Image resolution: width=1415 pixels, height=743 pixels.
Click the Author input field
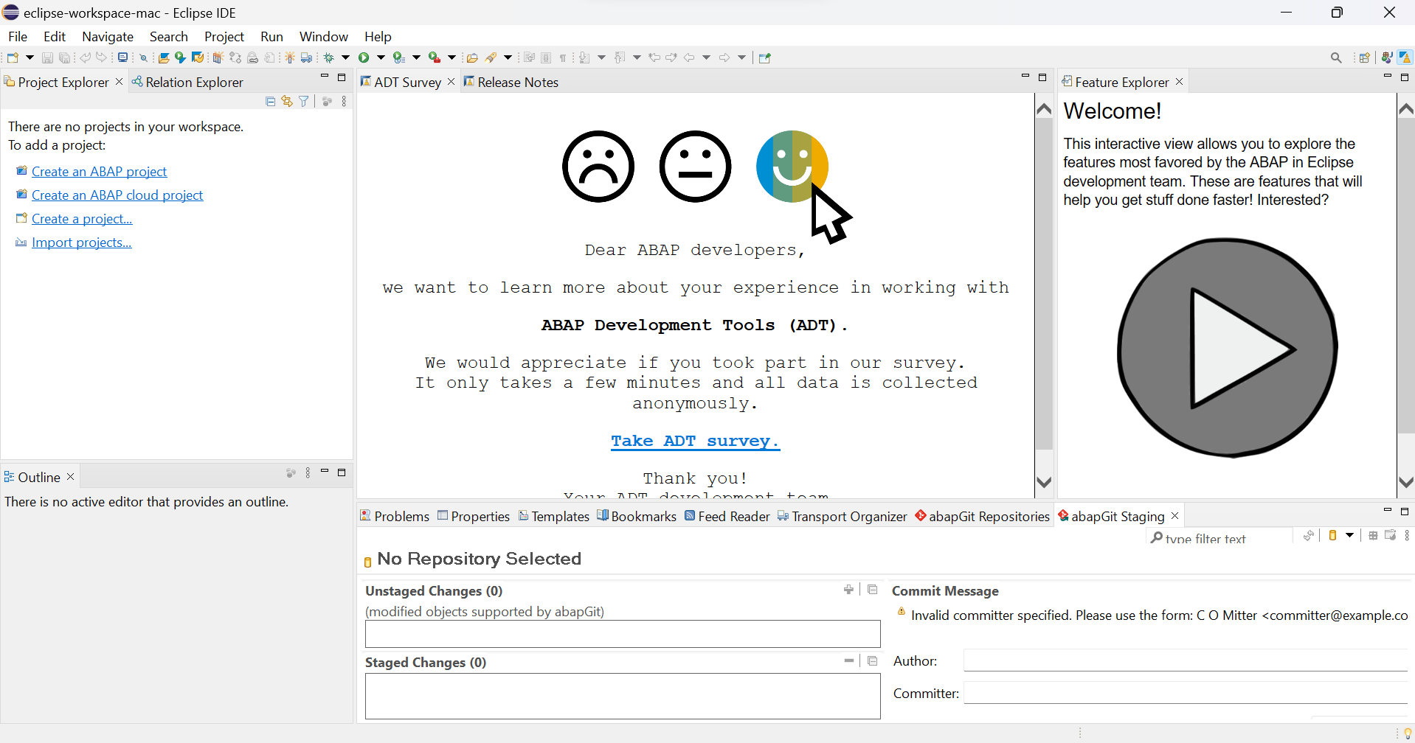click(x=1186, y=661)
